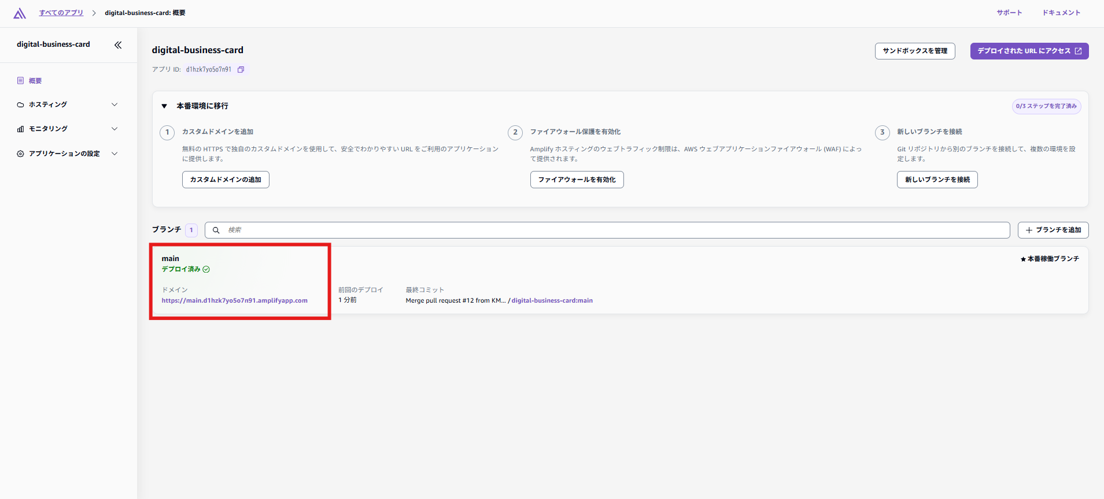The height and width of the screenshot is (499, 1104).
Task: Click the star icon beside 本番稼働ブランチ
Action: [1023, 259]
